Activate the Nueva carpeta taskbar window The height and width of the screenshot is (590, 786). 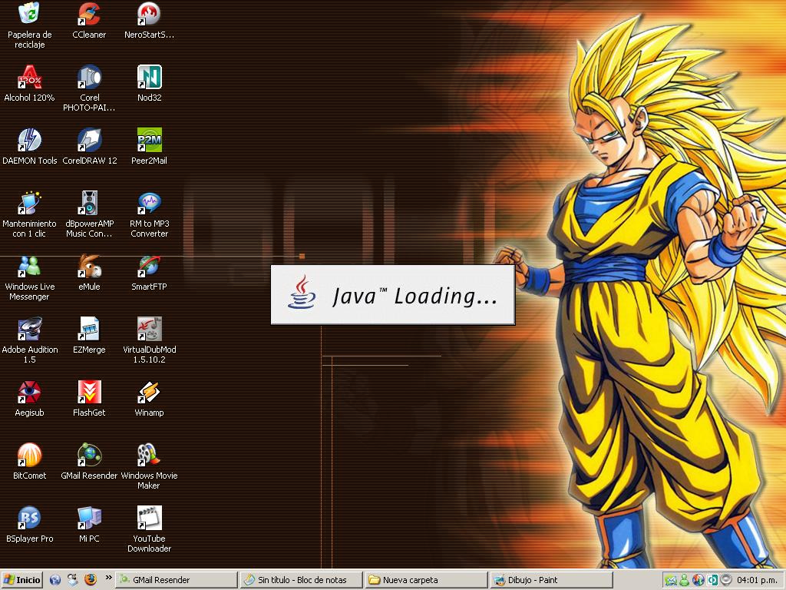[424, 580]
